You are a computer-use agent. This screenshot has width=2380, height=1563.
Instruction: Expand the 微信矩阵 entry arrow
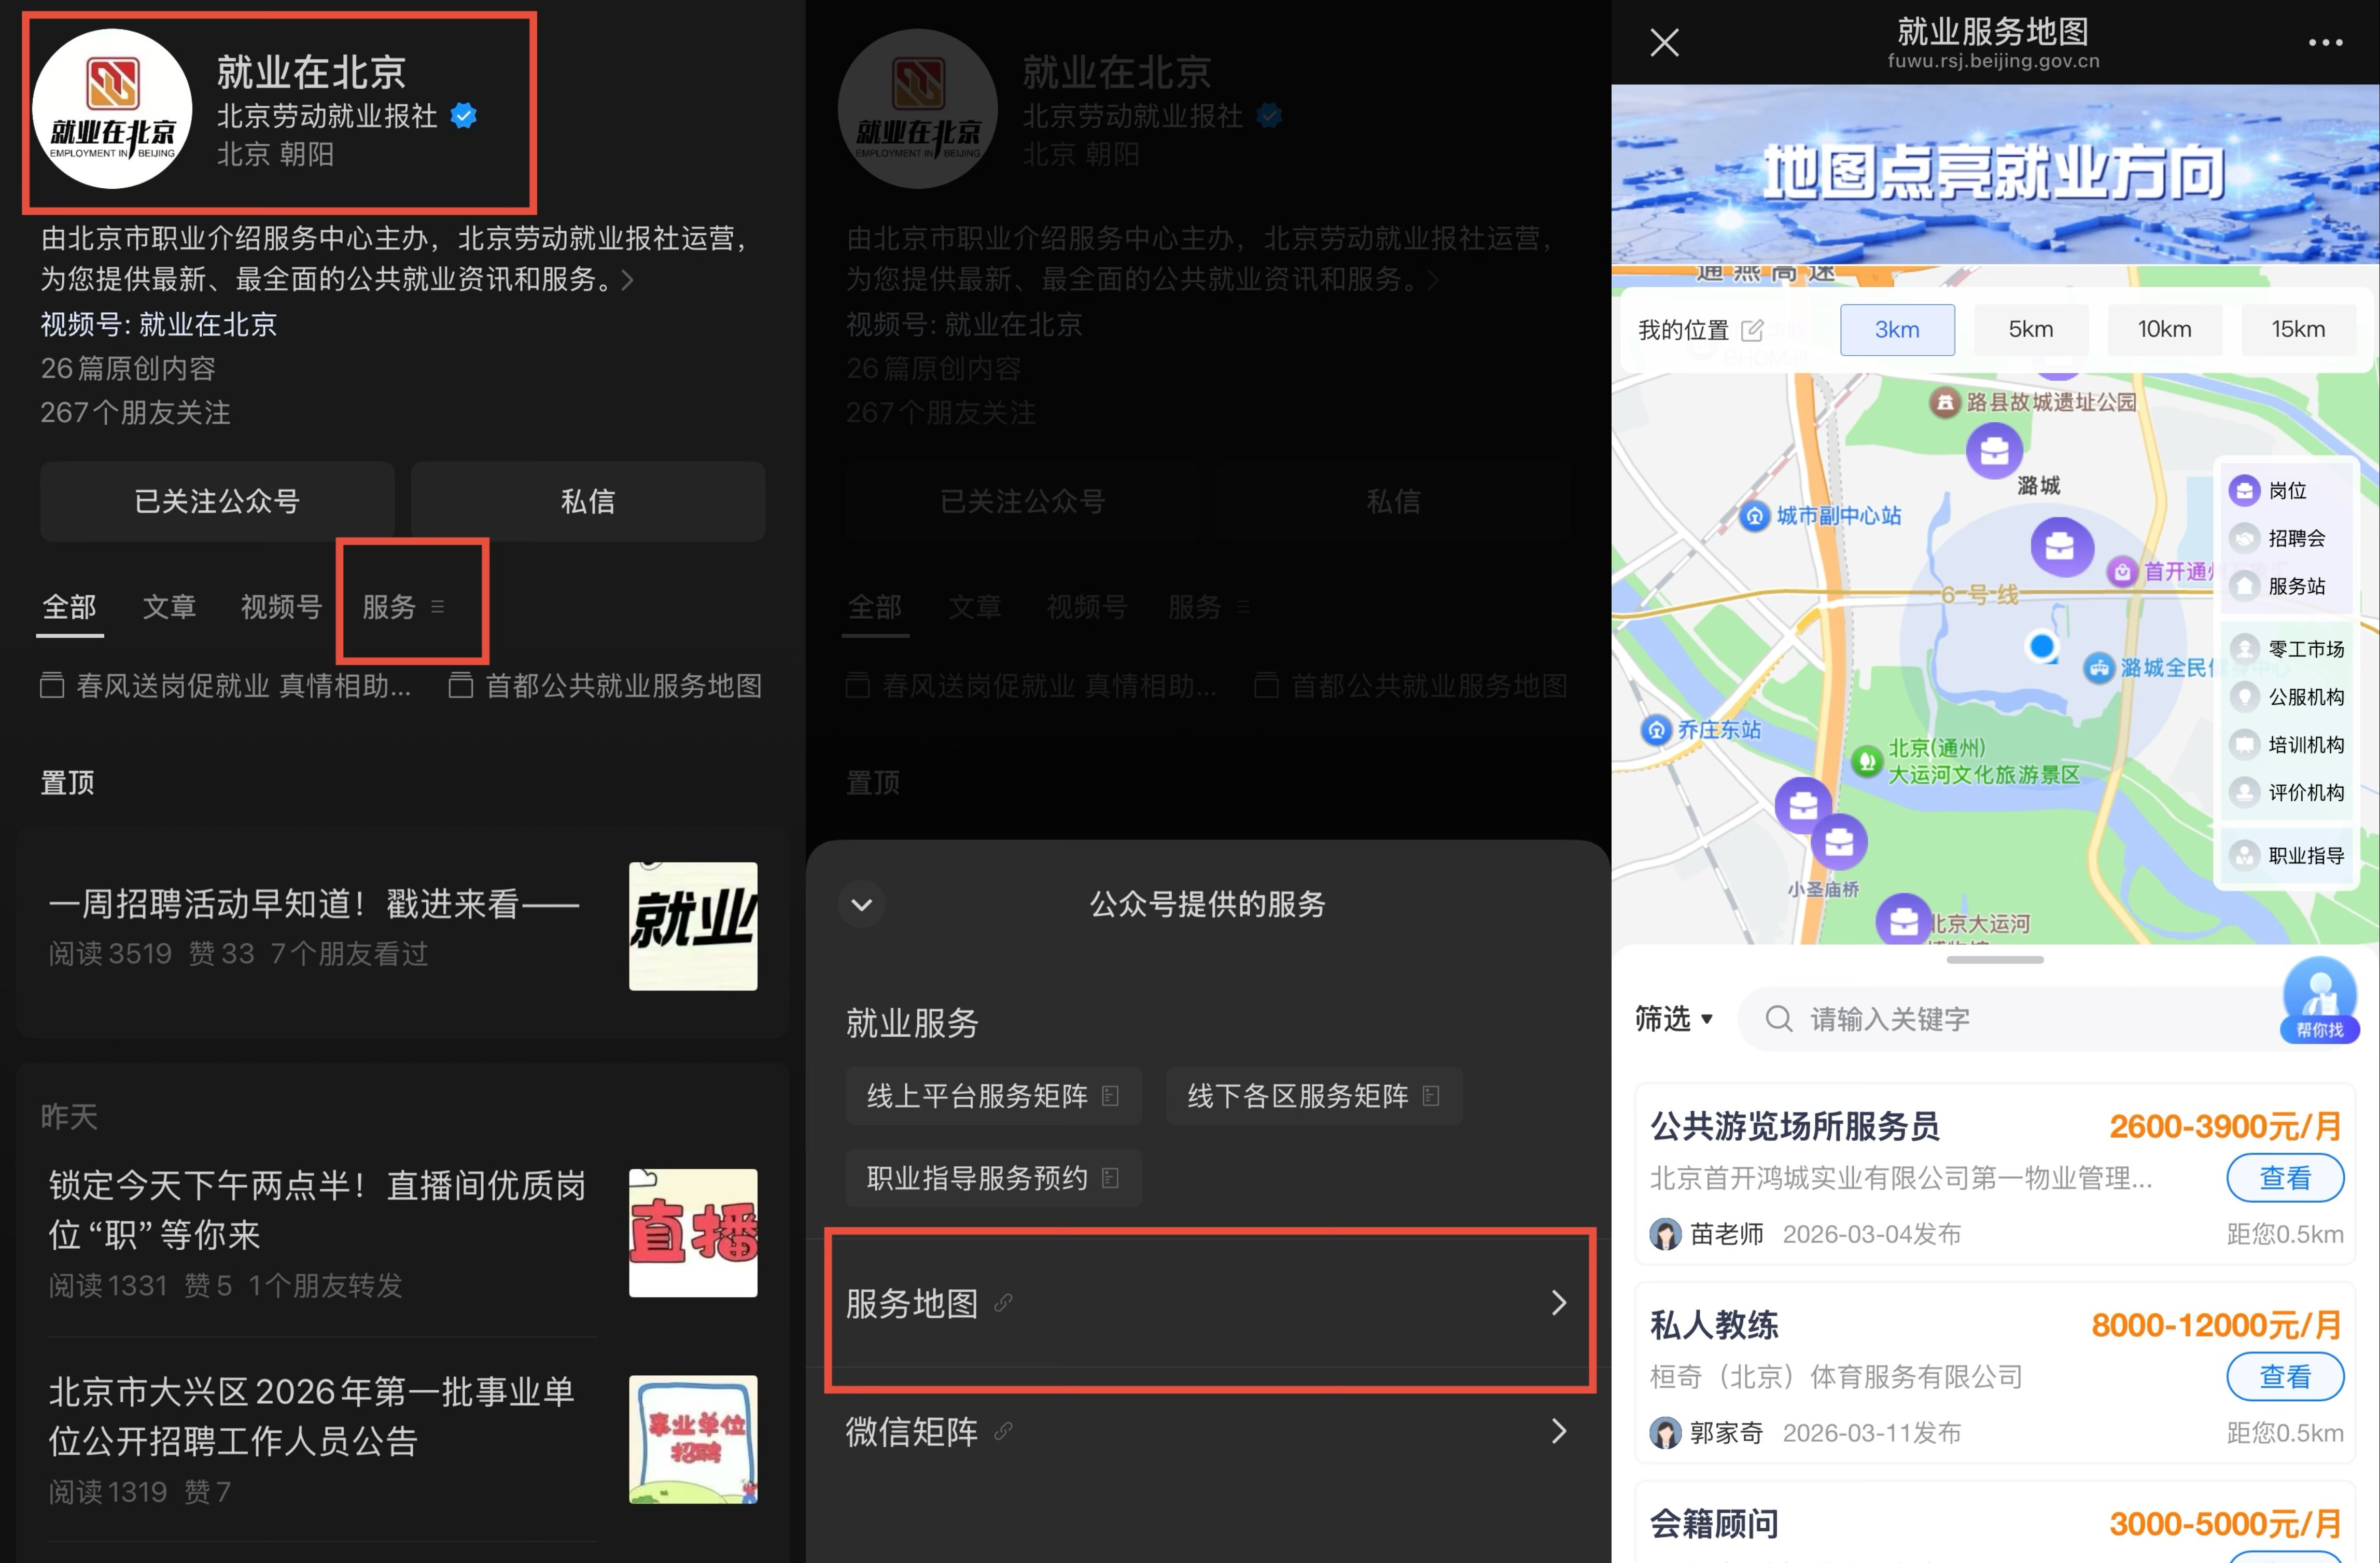1558,1432
